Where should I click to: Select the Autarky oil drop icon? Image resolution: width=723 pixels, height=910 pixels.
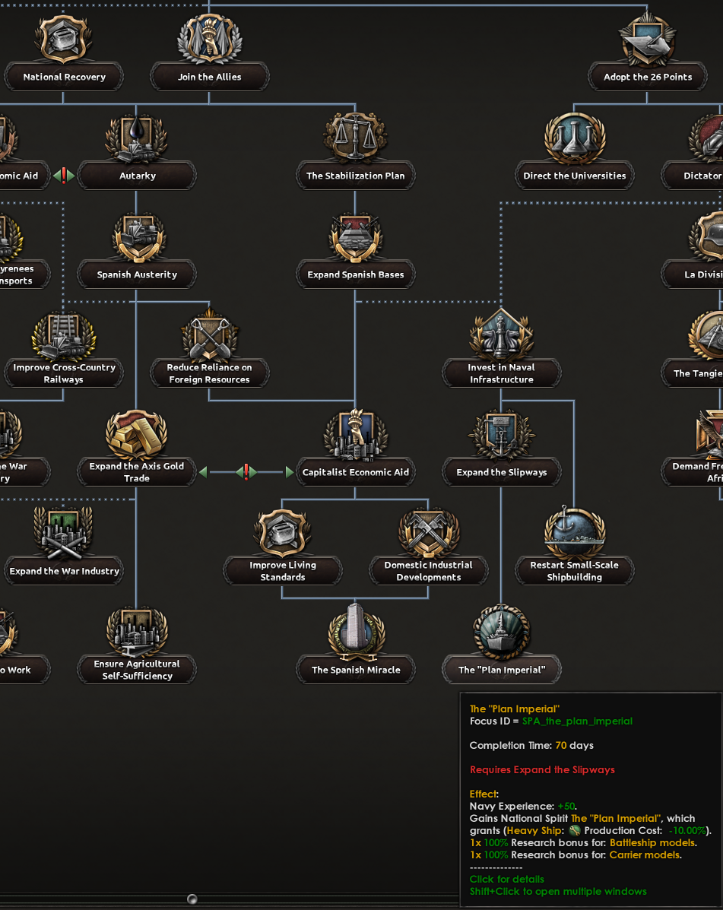136,138
